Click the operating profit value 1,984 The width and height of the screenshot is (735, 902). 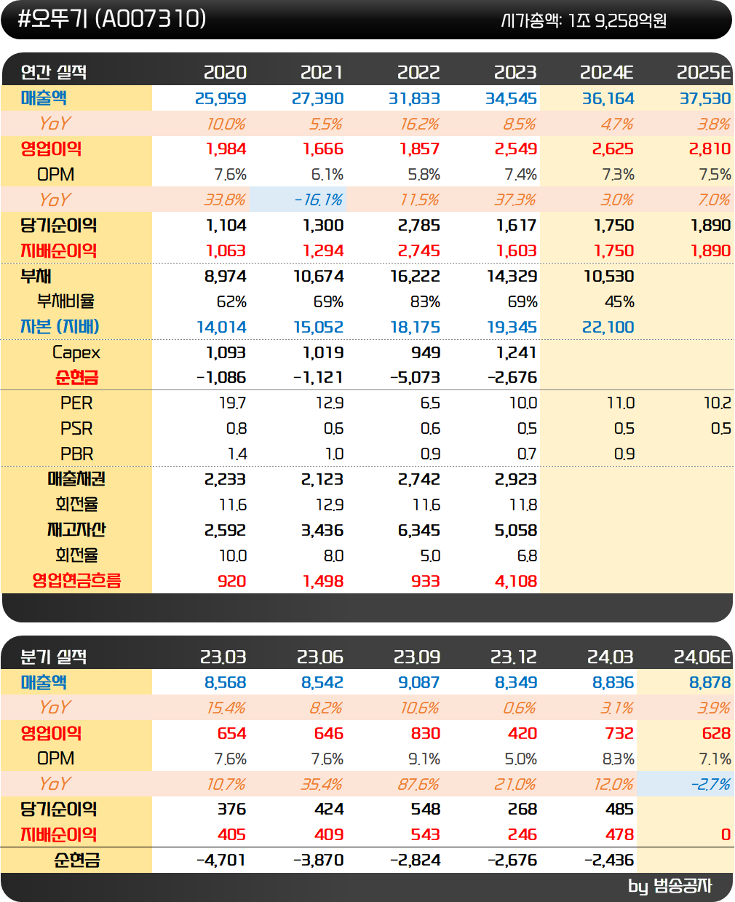tap(226, 149)
